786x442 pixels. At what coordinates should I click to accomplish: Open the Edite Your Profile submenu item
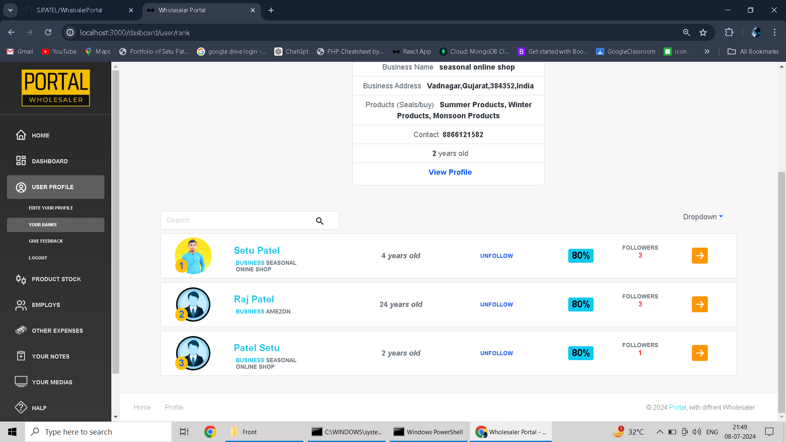coord(51,208)
